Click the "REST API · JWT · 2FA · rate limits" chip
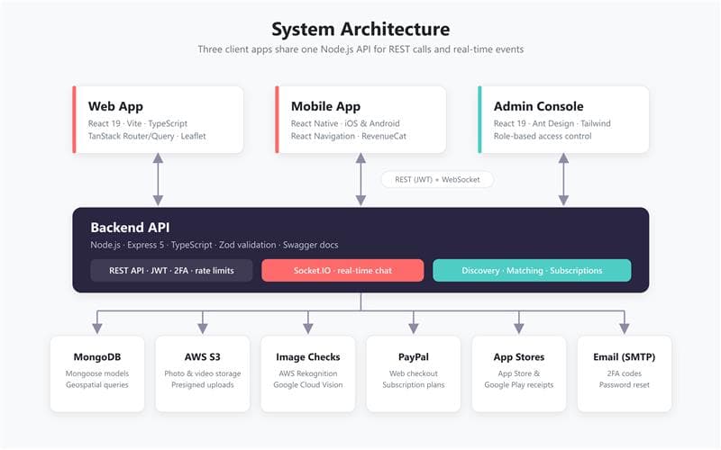This screenshot has width=721, height=450. tap(171, 271)
